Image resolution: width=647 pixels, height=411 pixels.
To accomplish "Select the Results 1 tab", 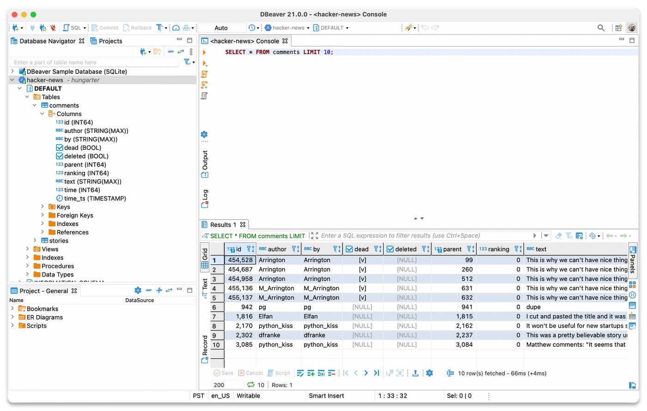I will coord(224,225).
